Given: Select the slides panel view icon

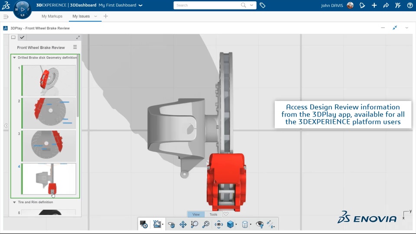Looking at the screenshot, I should coord(13,37).
